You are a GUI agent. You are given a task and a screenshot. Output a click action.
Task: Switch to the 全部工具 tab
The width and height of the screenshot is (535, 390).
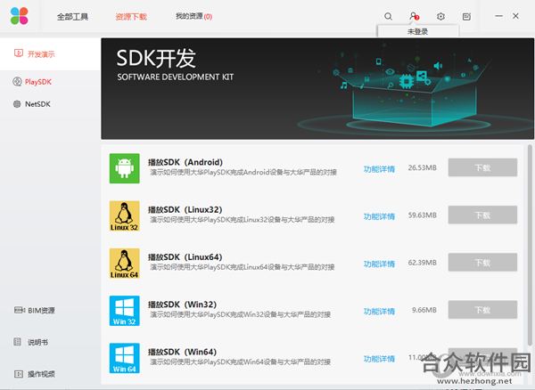(72, 17)
